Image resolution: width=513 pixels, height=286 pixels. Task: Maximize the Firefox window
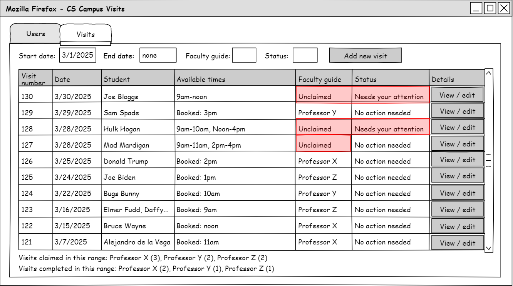coord(490,8)
